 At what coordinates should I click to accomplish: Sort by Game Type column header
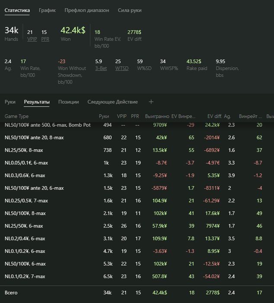(16, 116)
